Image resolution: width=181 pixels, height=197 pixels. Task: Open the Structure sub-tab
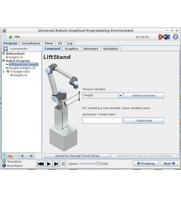pos(91,49)
